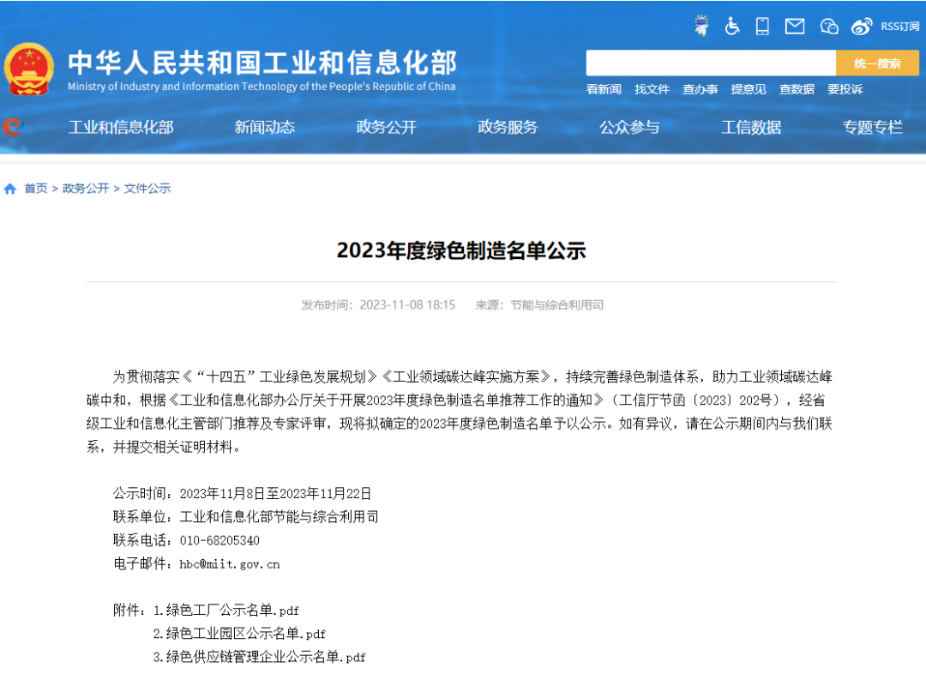Open the 绿色工厂公示名单.pdf attachment
The width and height of the screenshot is (926, 674).
click(232, 611)
